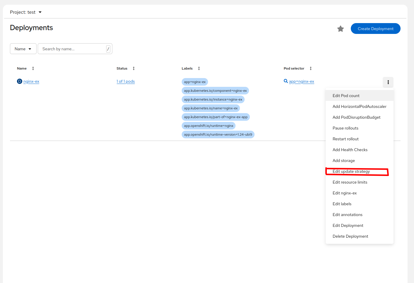The height and width of the screenshot is (283, 414).
Task: Expand the Name filter dropdown
Action: pyautogui.click(x=23, y=49)
